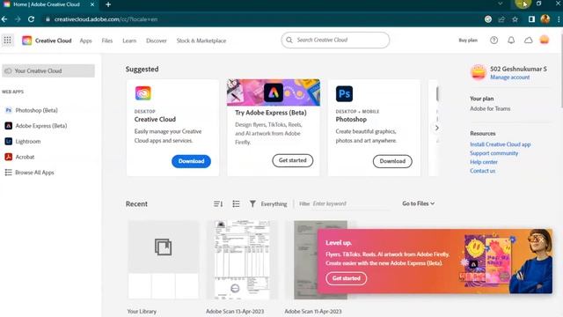563x317 pixels.
Task: Open the Chrome tab search chevron
Action: (x=501, y=4)
